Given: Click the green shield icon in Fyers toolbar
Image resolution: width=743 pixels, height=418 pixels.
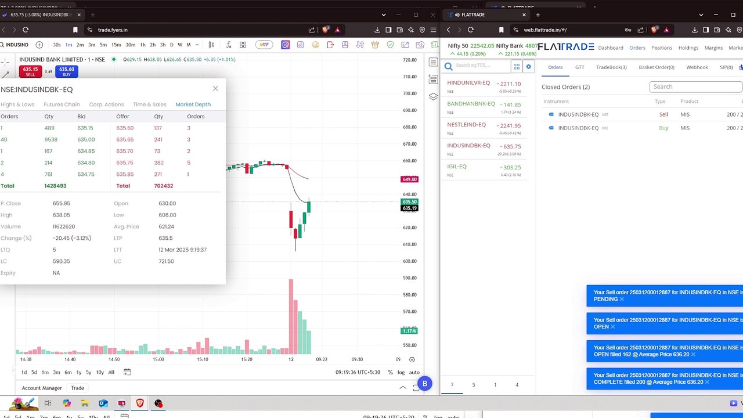Looking at the screenshot, I should pyautogui.click(x=390, y=45).
